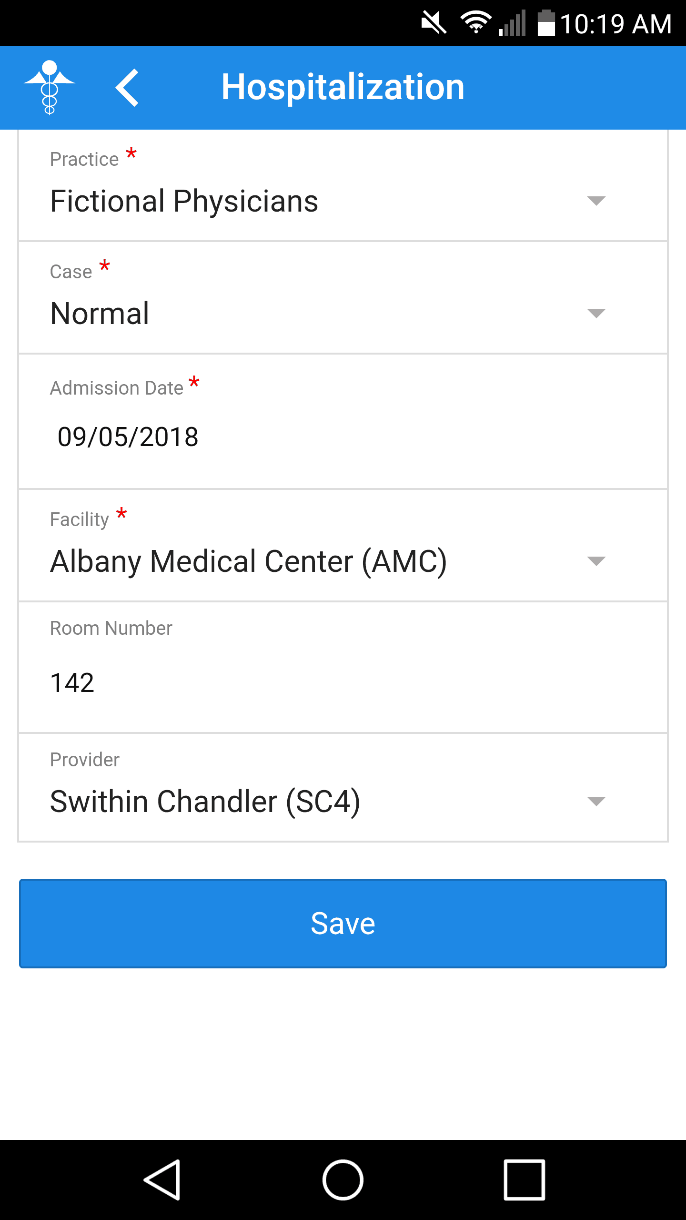Change the Normal case selection
This screenshot has width=686, height=1220.
100,314
